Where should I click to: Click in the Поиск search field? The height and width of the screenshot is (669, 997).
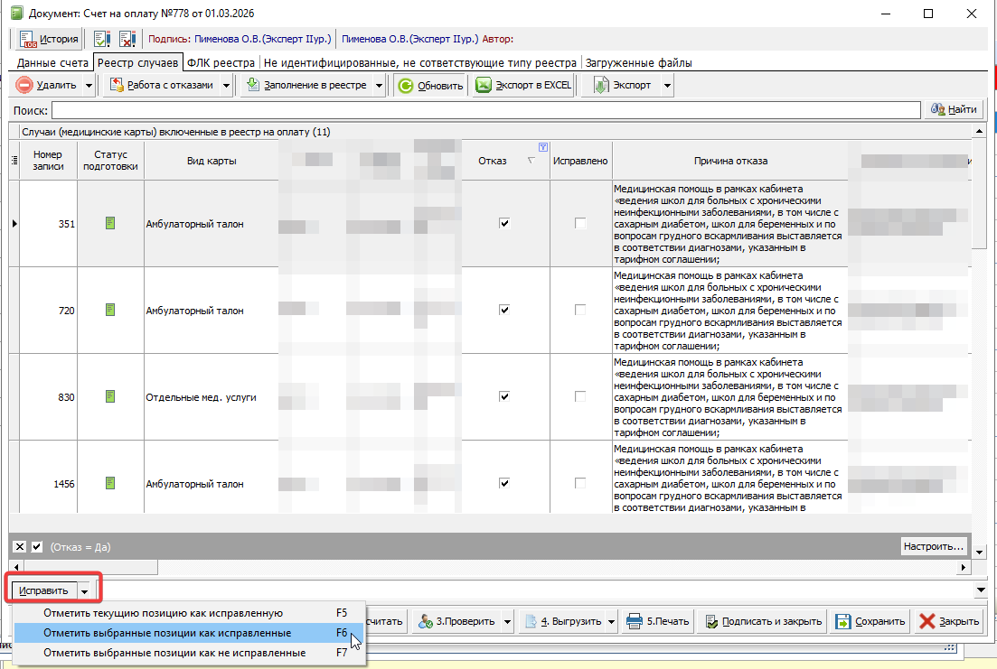(485, 109)
